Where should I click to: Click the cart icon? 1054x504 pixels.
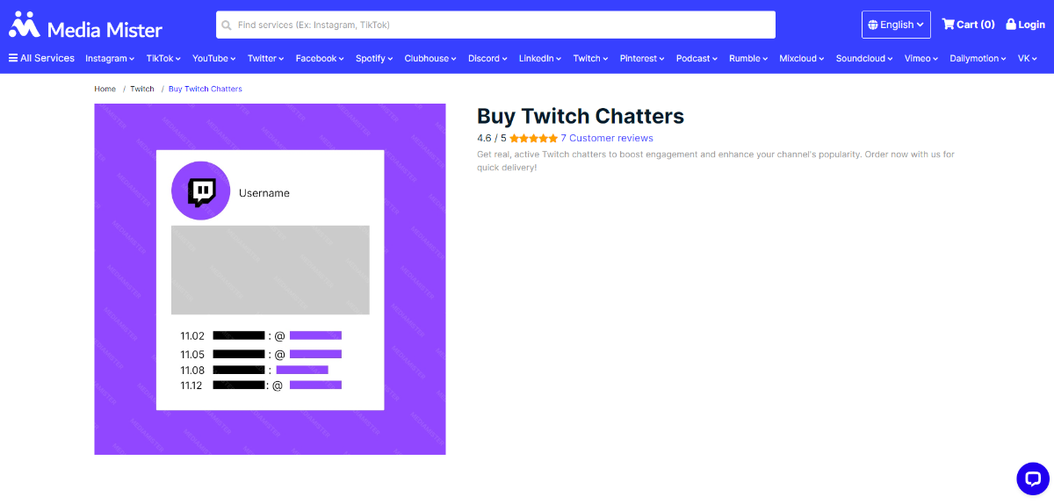(948, 25)
